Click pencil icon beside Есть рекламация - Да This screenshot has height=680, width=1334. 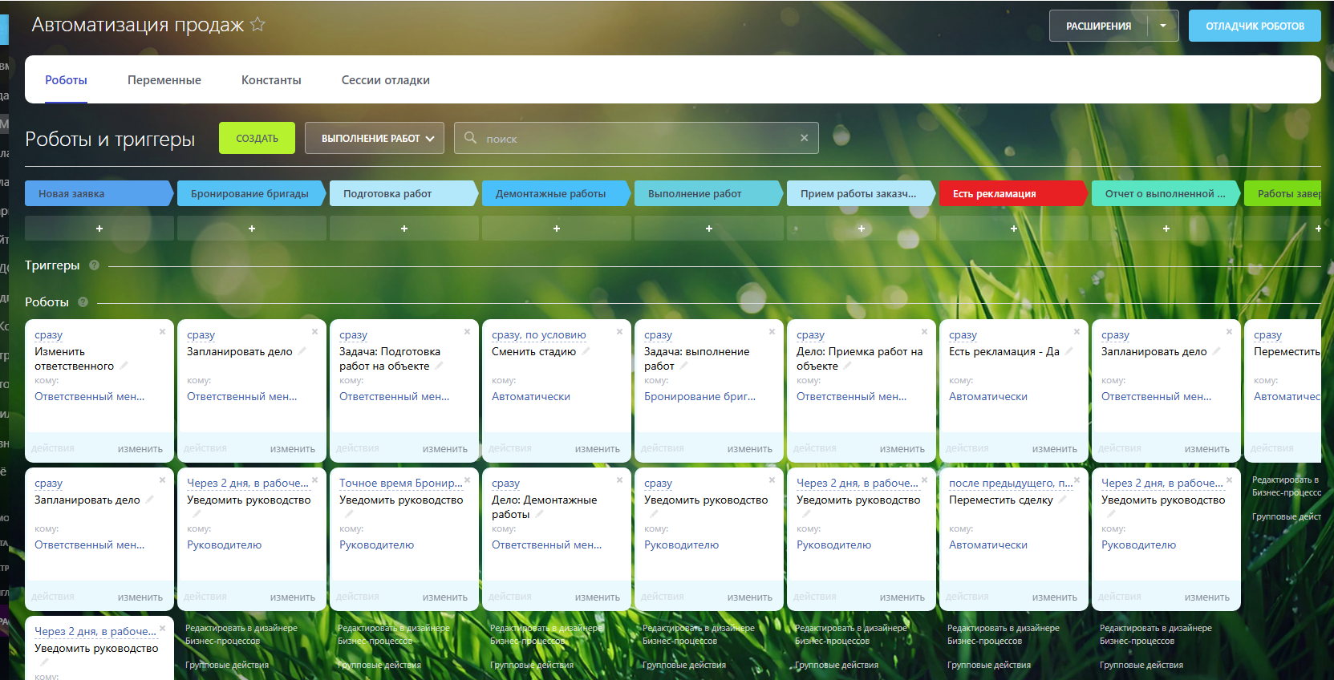coord(1069,351)
